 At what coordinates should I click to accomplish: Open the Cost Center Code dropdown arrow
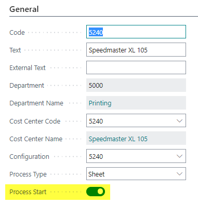(179, 120)
